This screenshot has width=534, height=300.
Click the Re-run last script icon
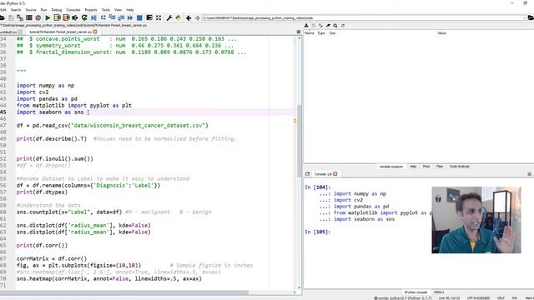click(x=84, y=17)
